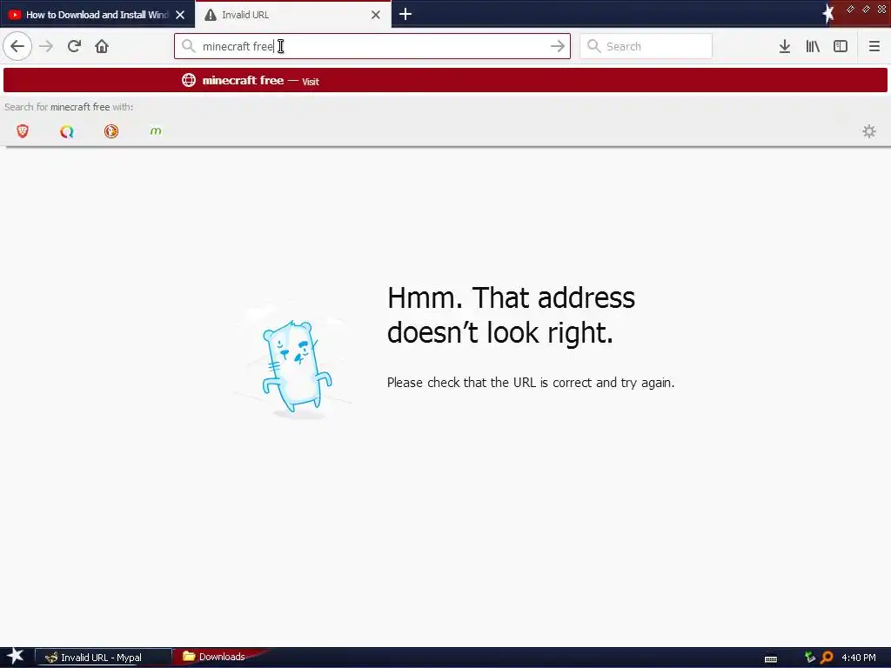Search with the multicolor ring engine
This screenshot has height=668, width=891.
click(67, 132)
